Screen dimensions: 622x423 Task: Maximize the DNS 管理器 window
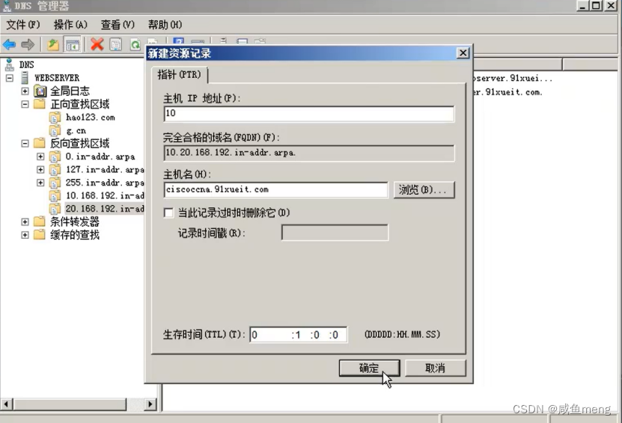[x=596, y=5]
